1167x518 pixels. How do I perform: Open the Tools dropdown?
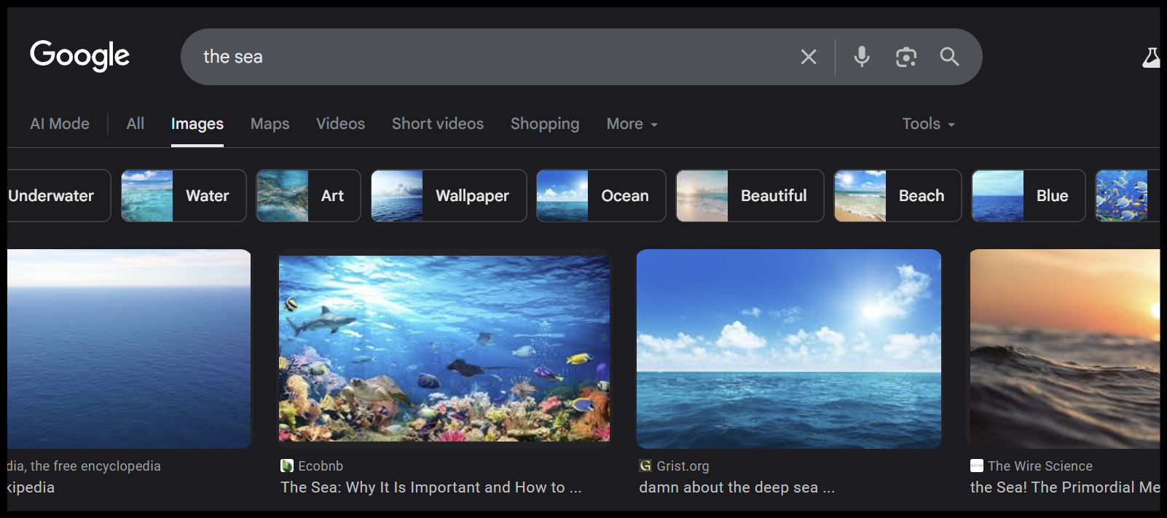tap(928, 124)
